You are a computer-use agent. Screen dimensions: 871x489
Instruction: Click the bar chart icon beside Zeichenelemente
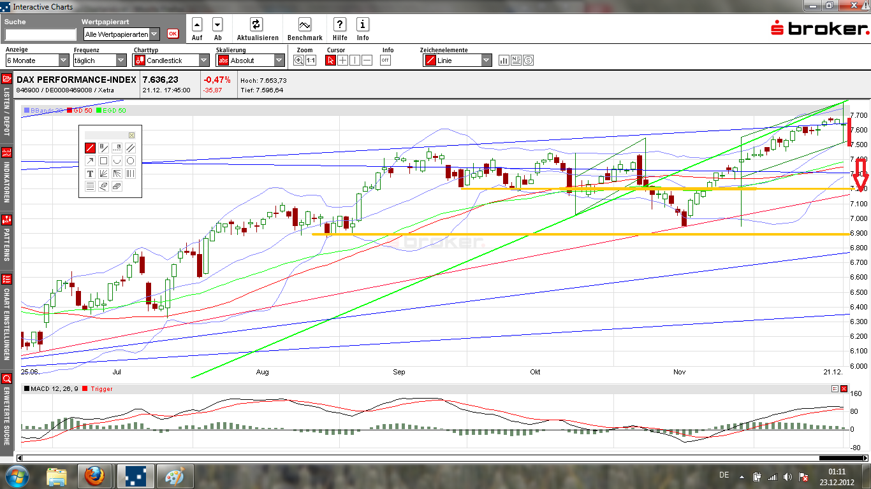pos(504,60)
